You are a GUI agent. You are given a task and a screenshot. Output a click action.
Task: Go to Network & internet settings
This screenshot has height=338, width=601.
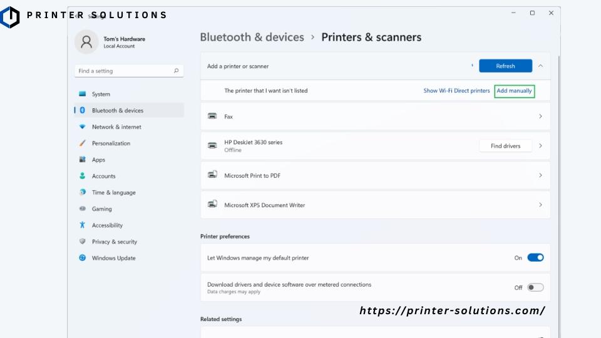click(129, 127)
